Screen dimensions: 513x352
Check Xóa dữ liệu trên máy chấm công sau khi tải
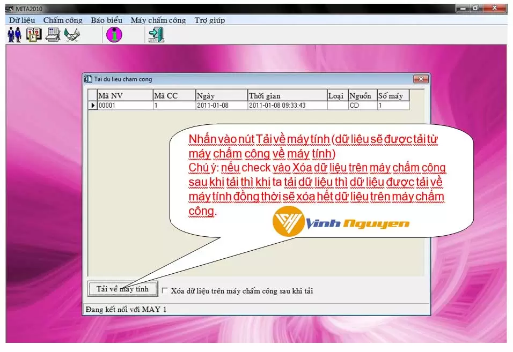(165, 290)
